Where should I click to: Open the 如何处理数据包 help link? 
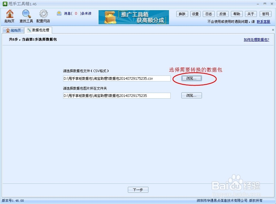[x=256, y=39]
